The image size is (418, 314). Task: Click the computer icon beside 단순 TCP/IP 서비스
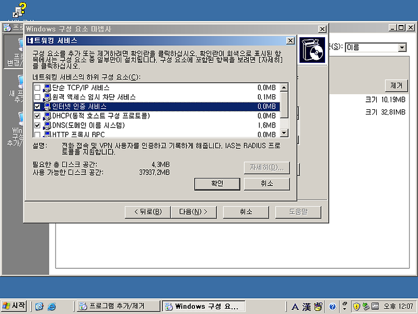coord(47,88)
